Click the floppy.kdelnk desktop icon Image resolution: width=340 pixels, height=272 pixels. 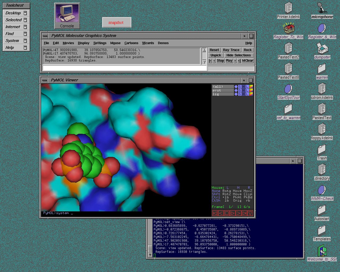322,132
